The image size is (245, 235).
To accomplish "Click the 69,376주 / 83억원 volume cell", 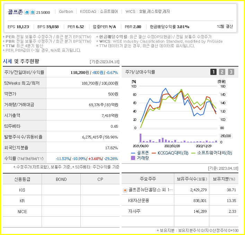I will coord(103,105).
